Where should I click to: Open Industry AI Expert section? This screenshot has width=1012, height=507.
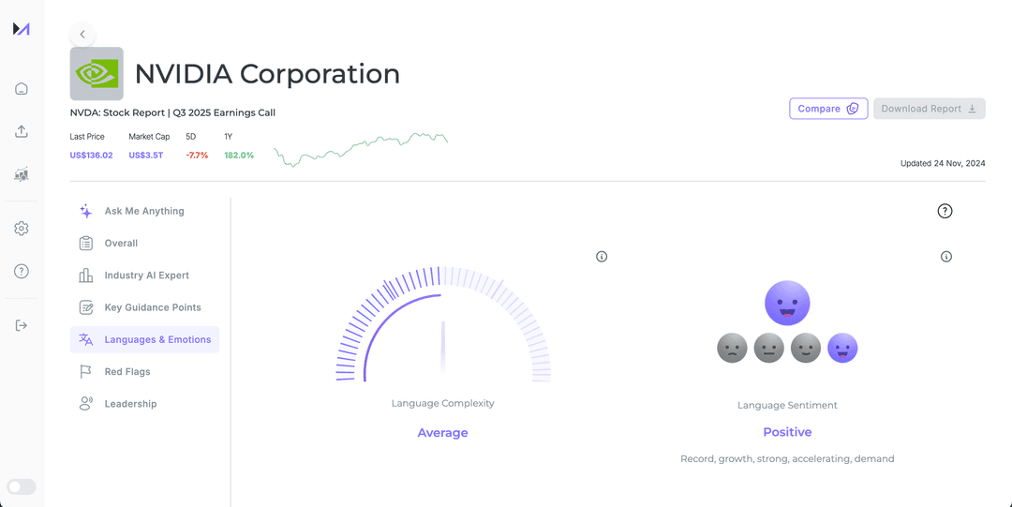[x=146, y=276]
